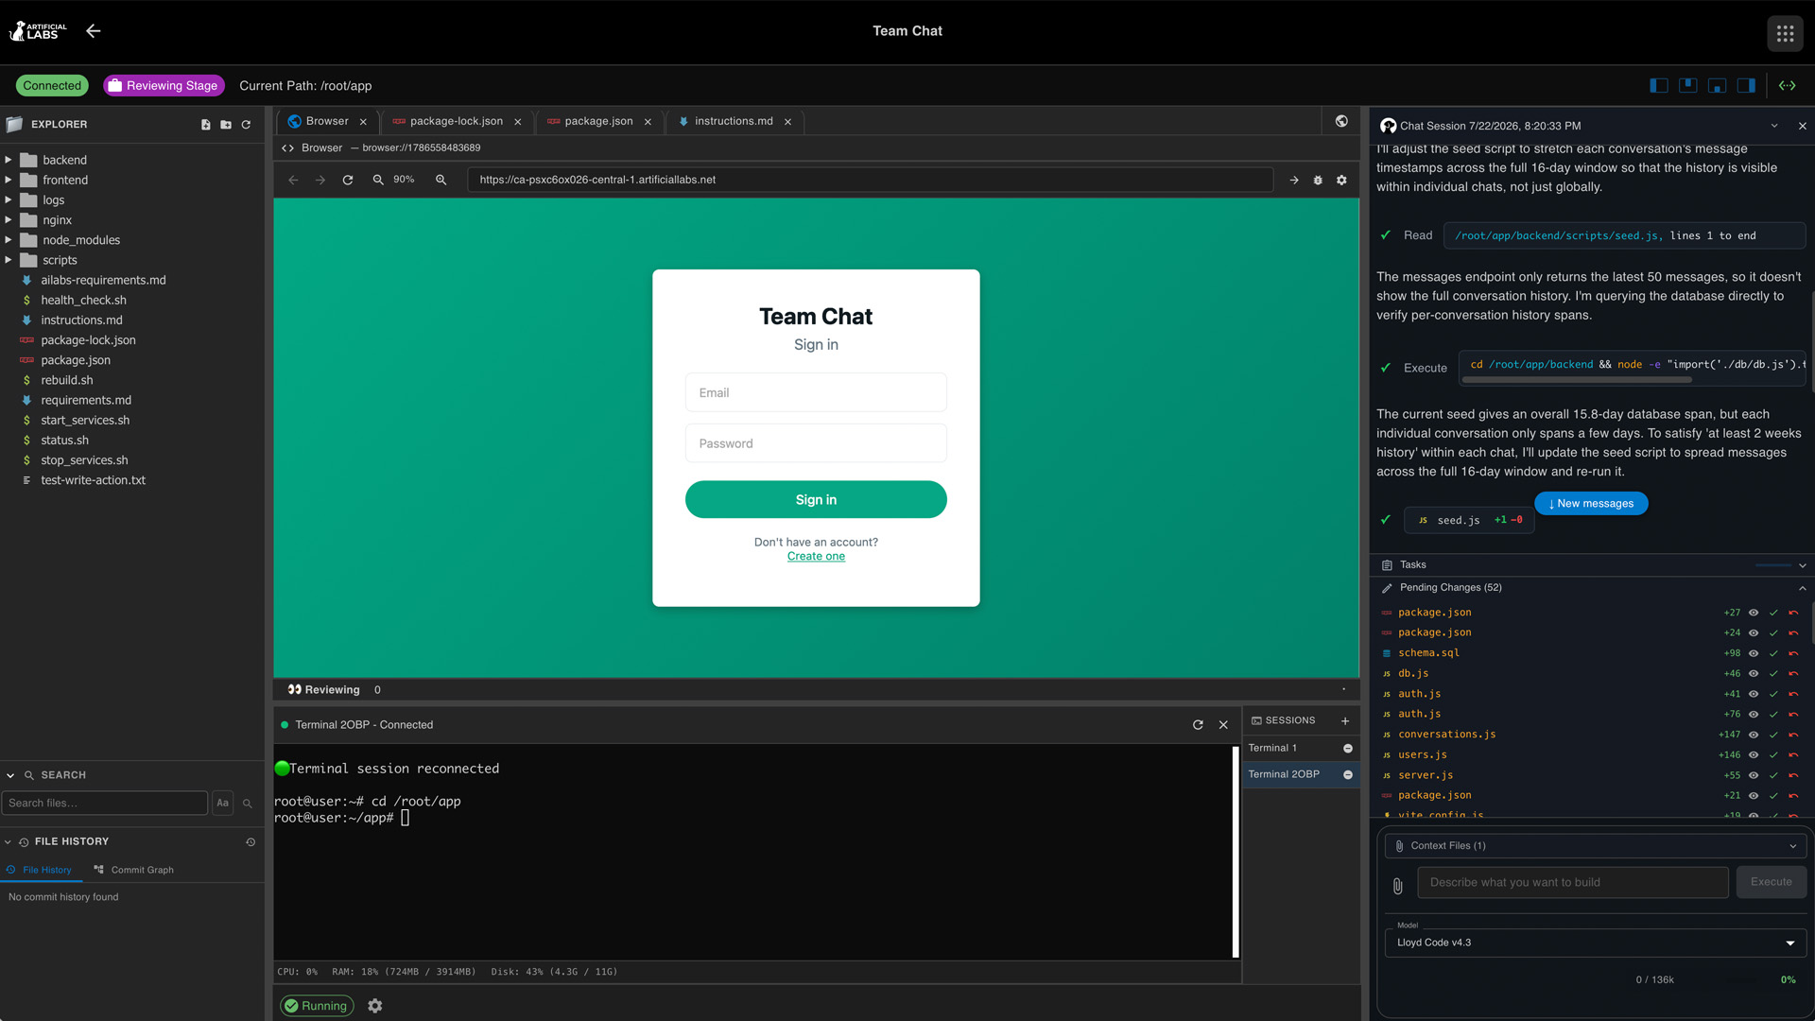Collapse Pending Changes panel

1802,588
